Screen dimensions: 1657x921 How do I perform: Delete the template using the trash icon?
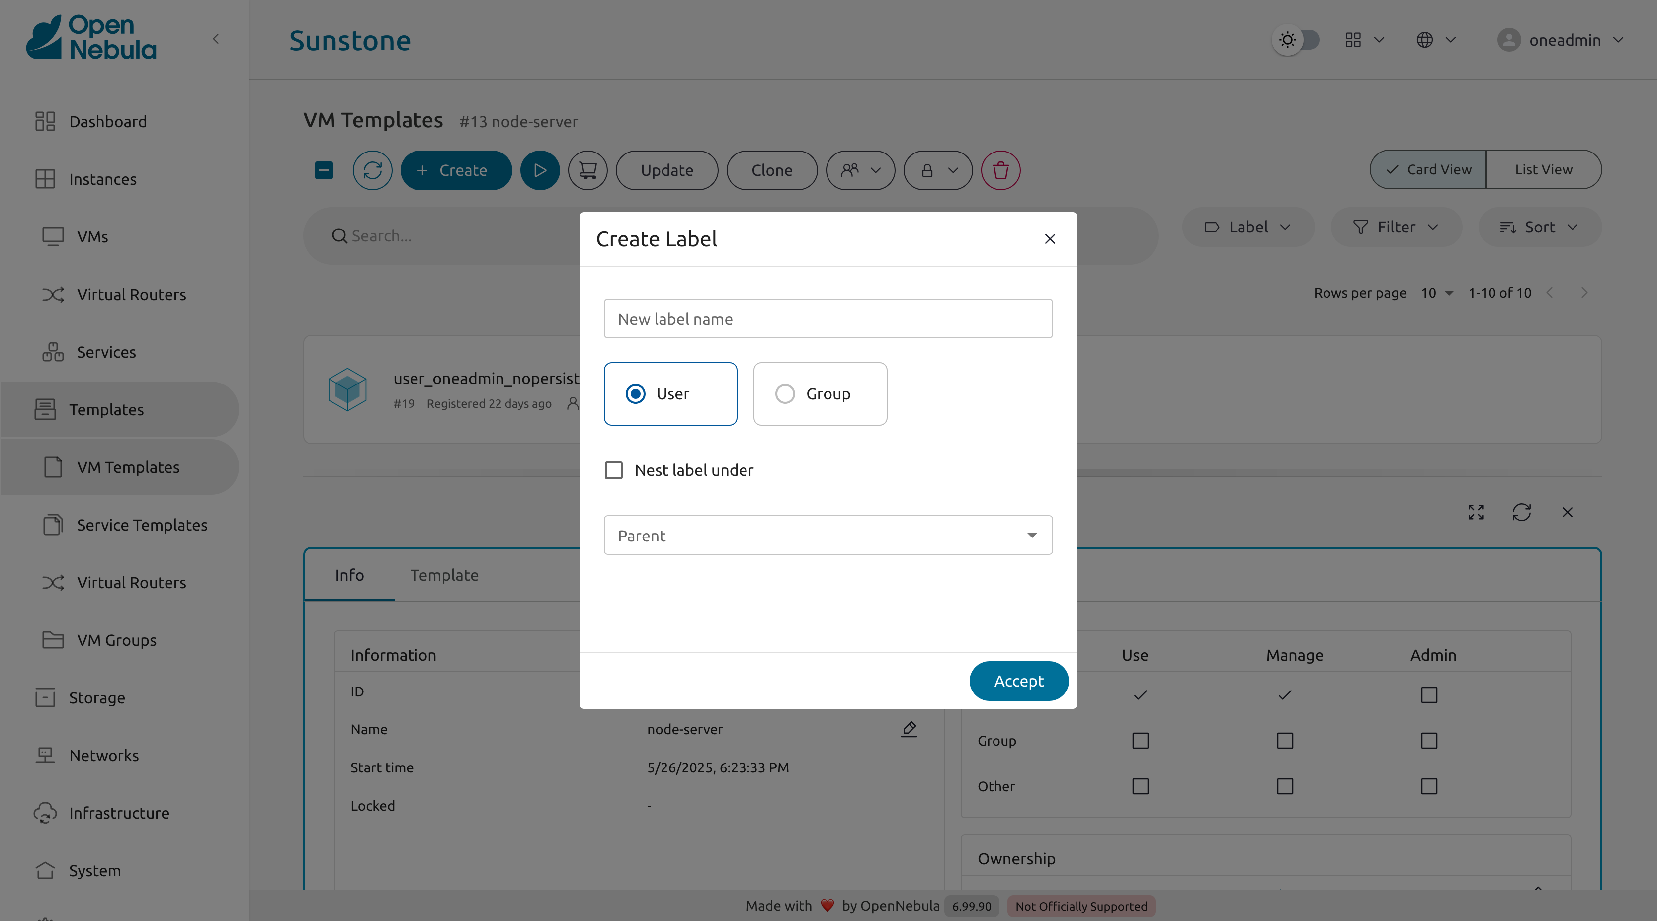(1000, 170)
